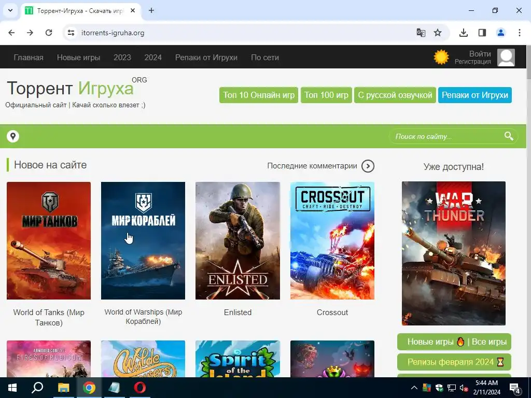This screenshot has width=531, height=398.
Task: Go forward with browser forward arrow
Action: [x=30, y=33]
